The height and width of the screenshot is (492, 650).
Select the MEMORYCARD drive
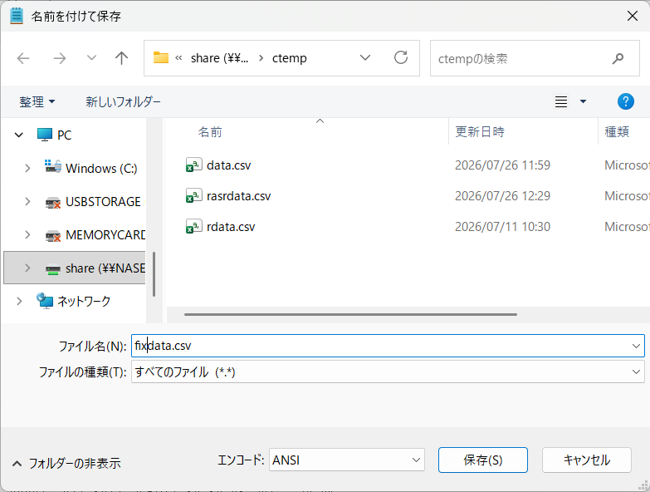click(x=95, y=235)
